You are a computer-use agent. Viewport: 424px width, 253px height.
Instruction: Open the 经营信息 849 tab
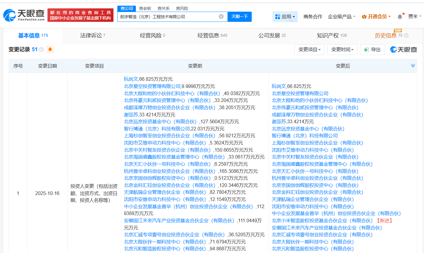click(x=212, y=35)
